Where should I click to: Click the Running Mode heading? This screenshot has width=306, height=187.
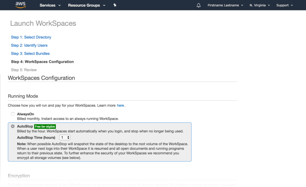click(x=23, y=96)
